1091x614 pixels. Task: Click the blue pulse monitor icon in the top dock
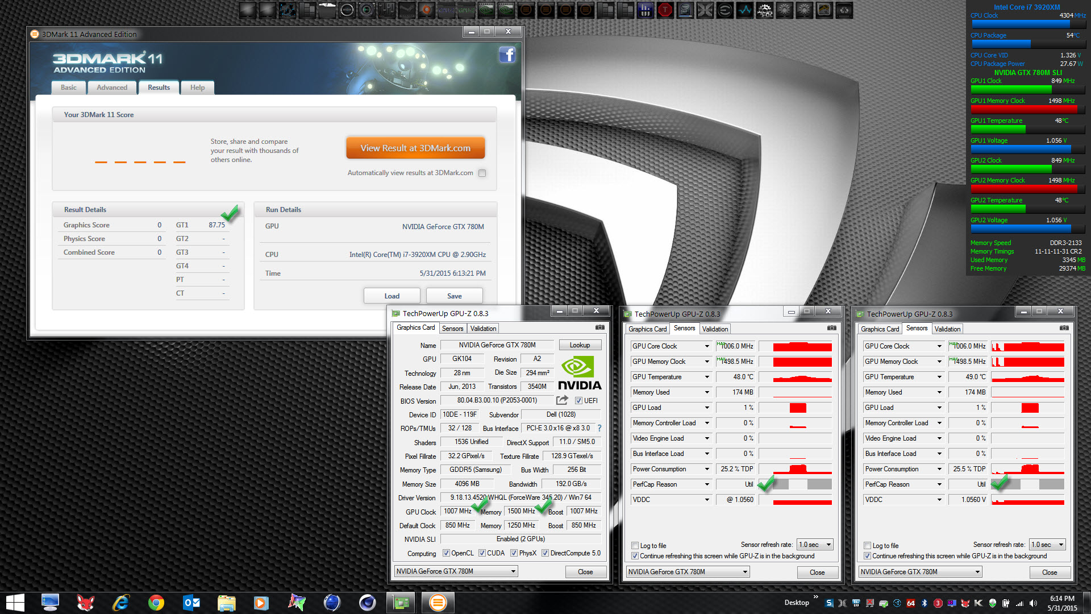[x=745, y=10]
